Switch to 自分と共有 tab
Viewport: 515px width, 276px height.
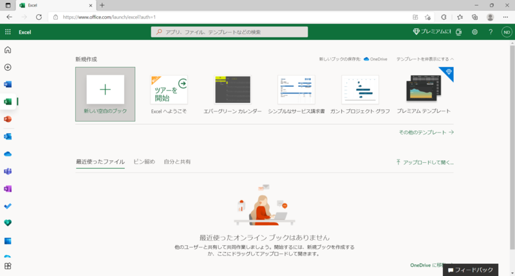[177, 161]
